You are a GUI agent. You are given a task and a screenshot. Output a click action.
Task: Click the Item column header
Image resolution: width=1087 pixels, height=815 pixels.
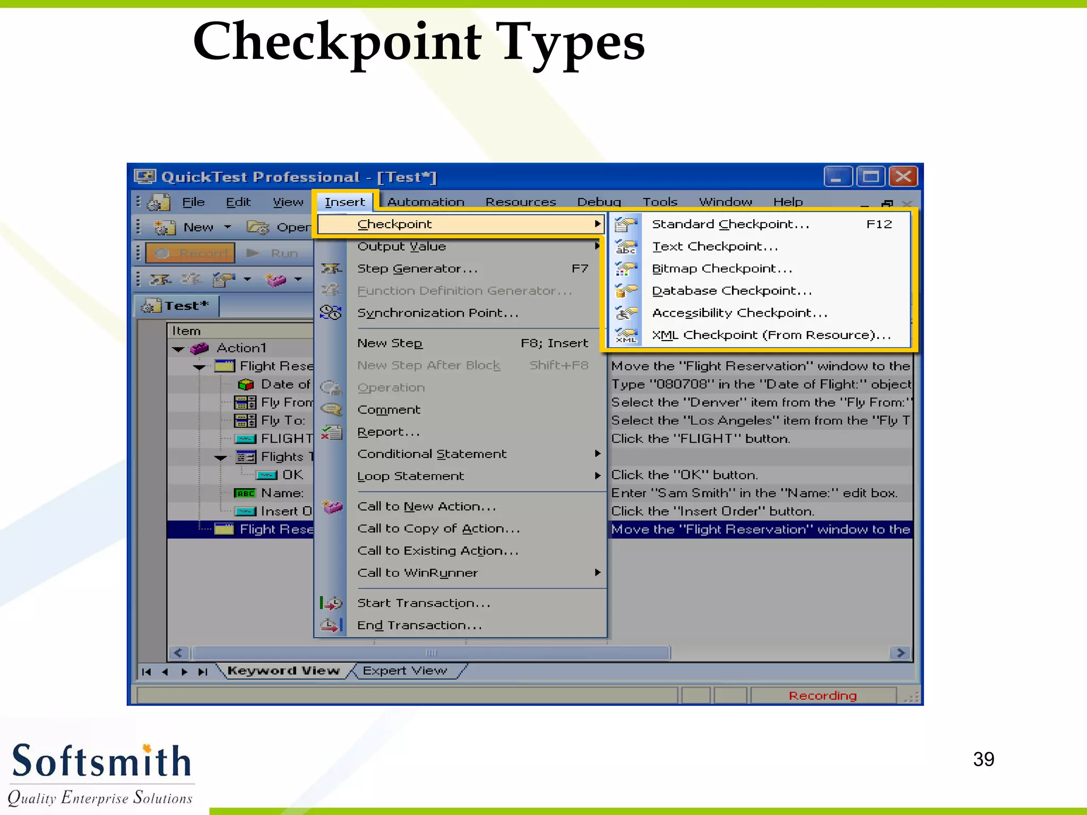click(x=240, y=331)
